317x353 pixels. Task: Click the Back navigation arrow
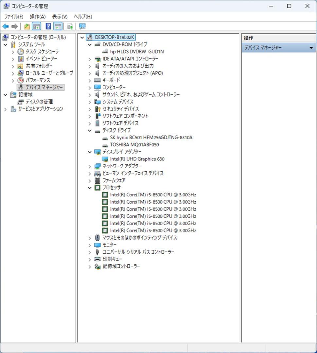[6, 26]
